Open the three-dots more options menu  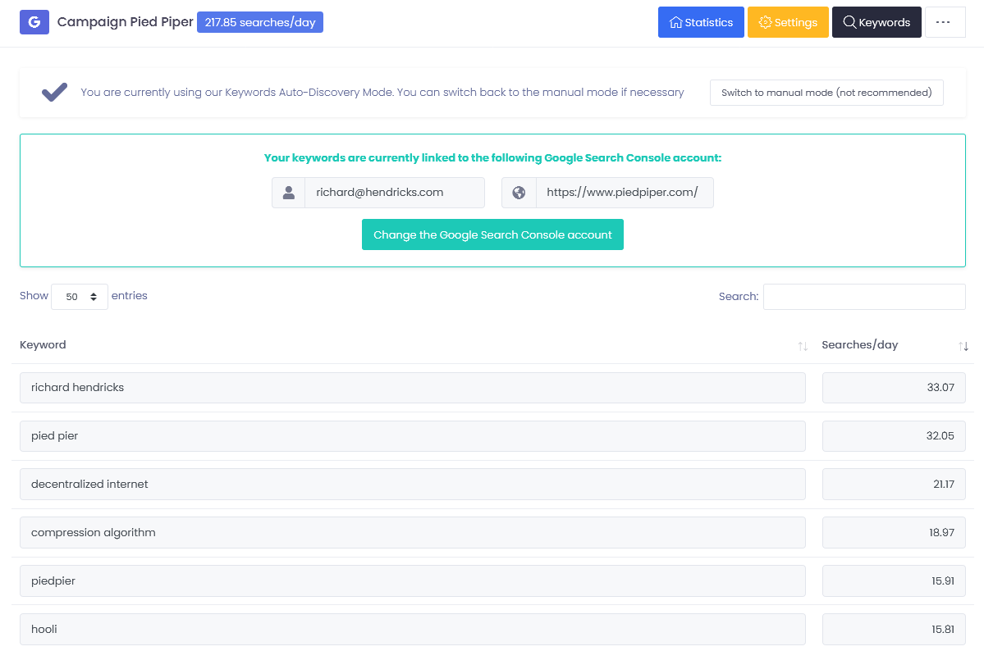pyautogui.click(x=945, y=23)
